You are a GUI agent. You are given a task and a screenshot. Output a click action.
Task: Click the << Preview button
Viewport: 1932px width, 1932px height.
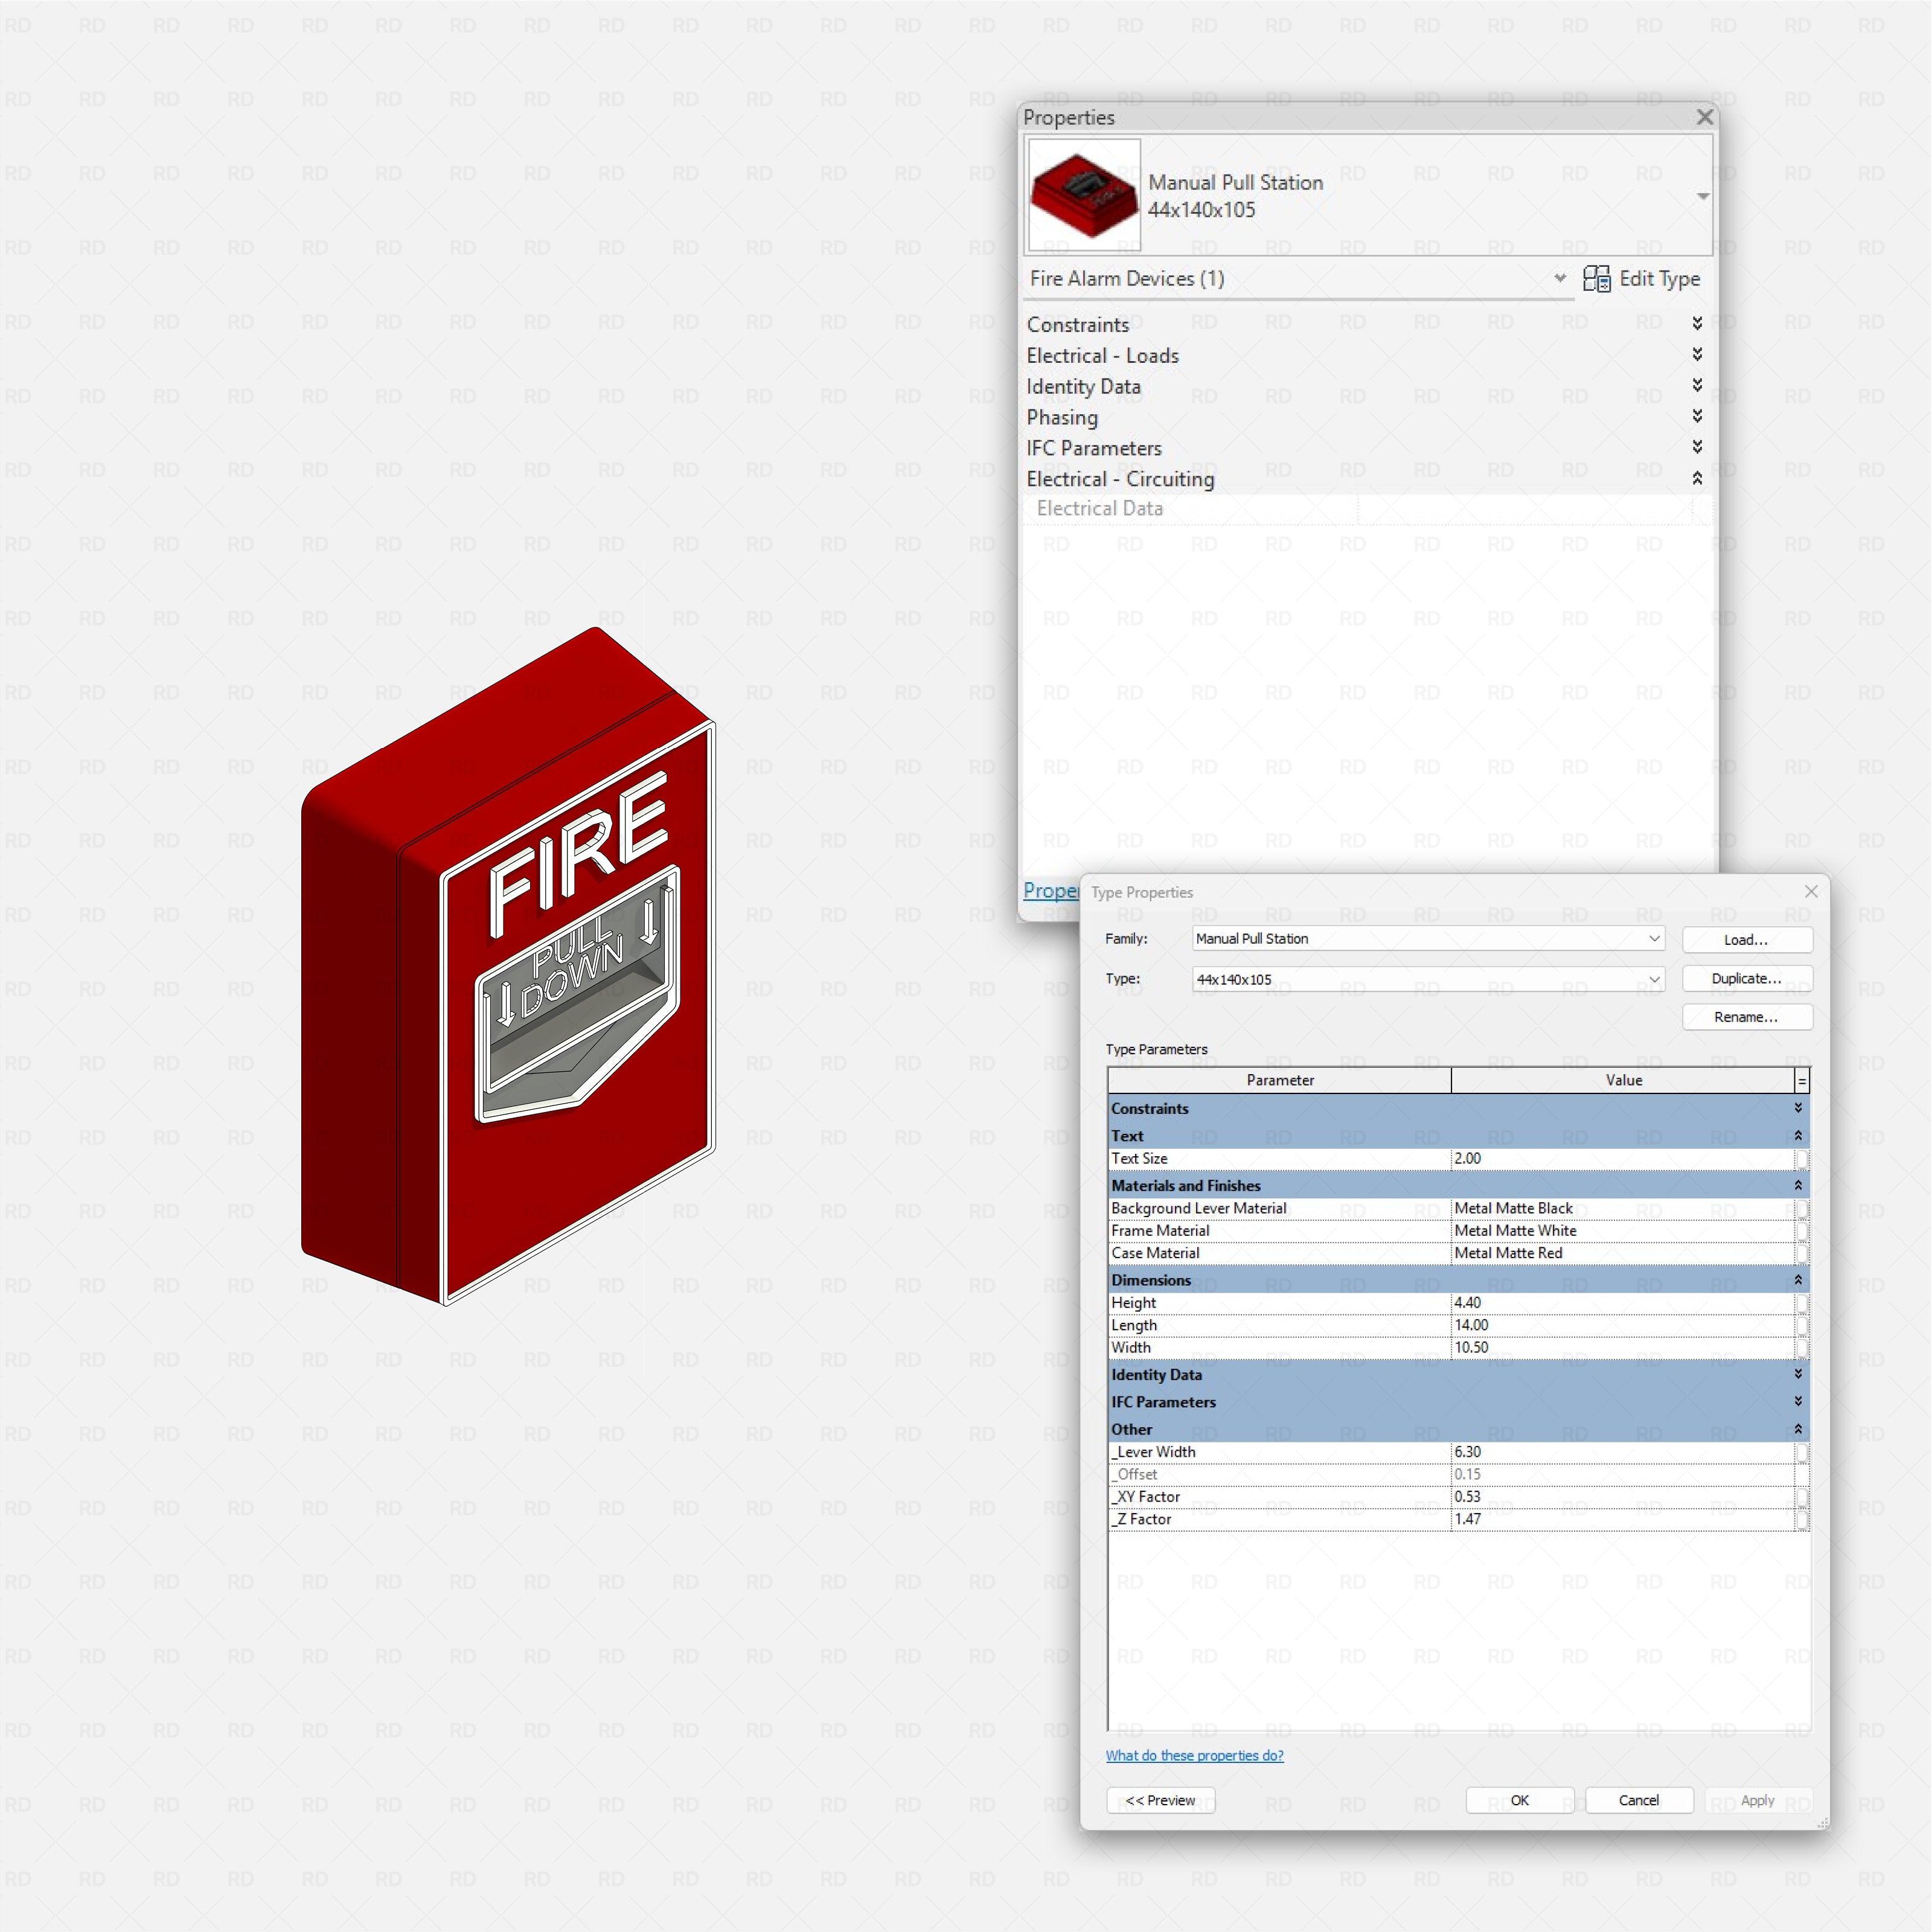pyautogui.click(x=1160, y=1800)
